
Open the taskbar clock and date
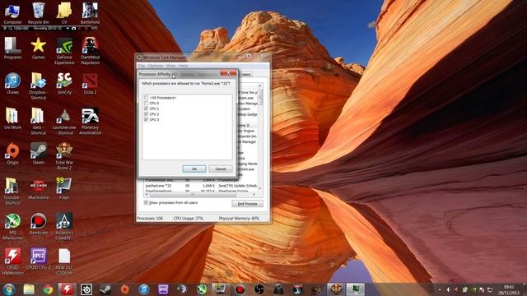click(x=509, y=289)
